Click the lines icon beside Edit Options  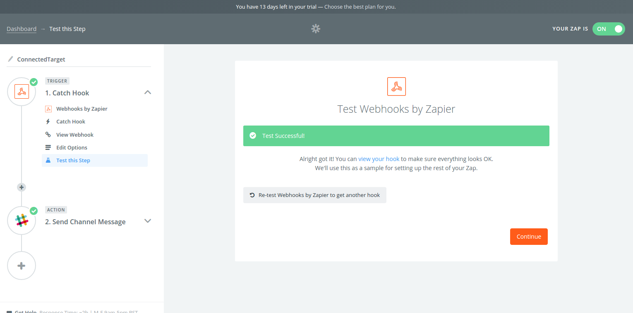pyautogui.click(x=48, y=147)
